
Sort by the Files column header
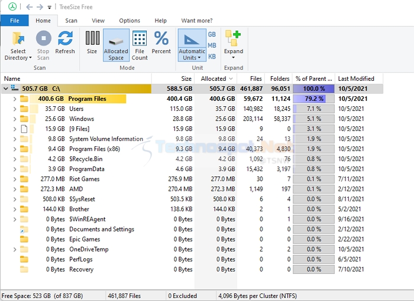(x=251, y=78)
